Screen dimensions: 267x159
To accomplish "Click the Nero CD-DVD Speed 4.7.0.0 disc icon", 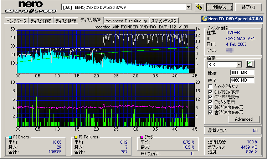I will pyautogui.click(x=205, y=19).
